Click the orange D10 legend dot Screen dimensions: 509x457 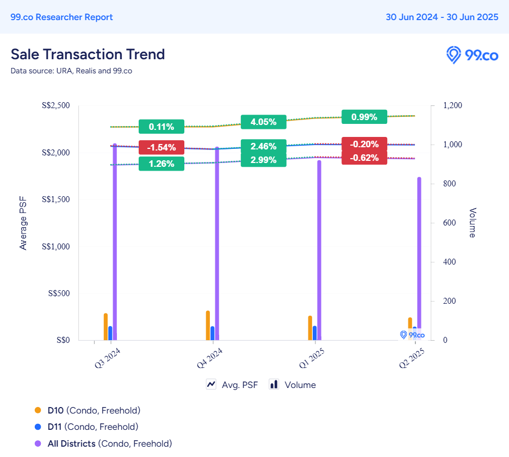(x=38, y=410)
